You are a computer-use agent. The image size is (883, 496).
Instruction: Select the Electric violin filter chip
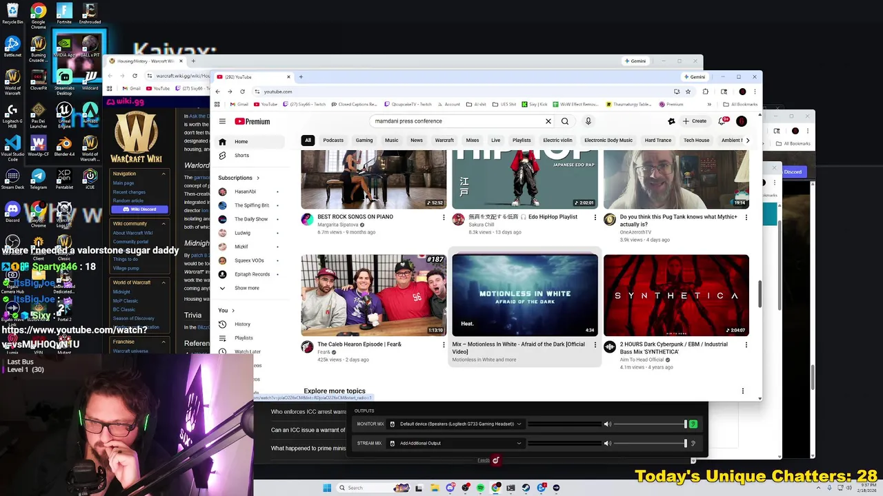(x=557, y=141)
